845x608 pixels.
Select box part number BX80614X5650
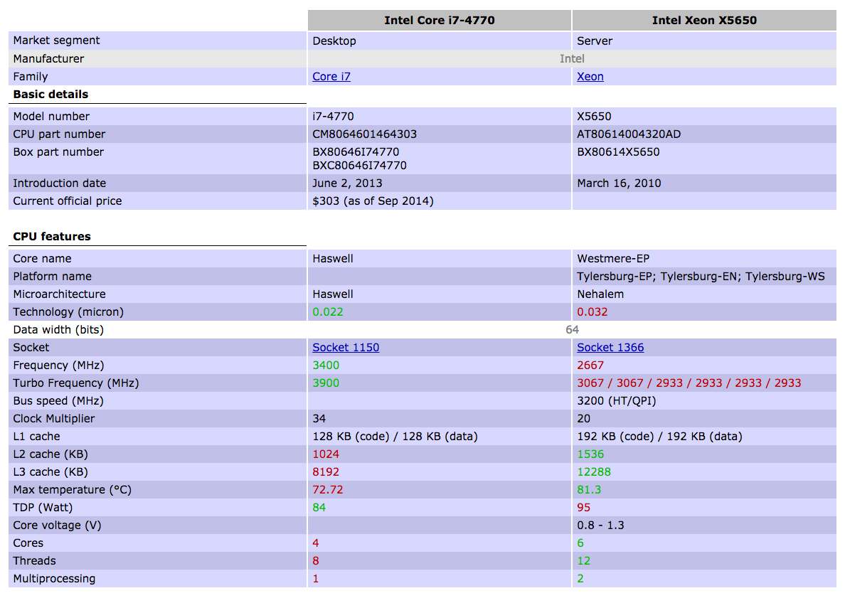[618, 152]
